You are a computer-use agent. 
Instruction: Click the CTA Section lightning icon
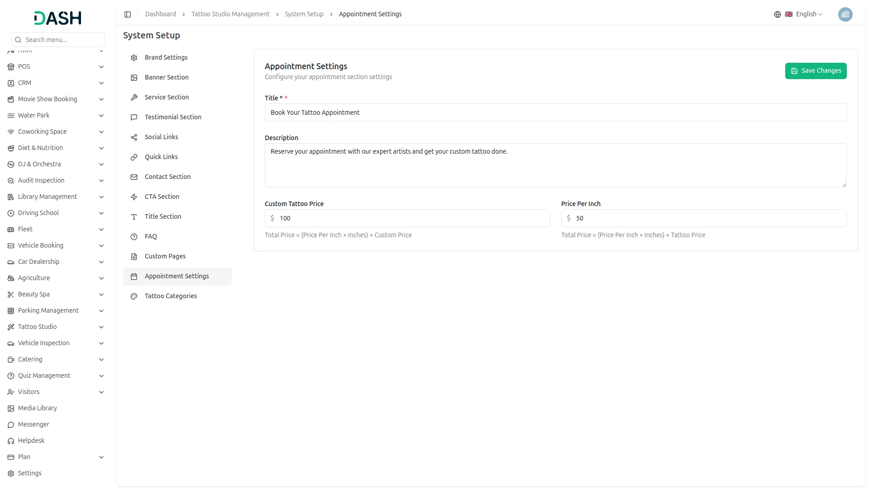coord(134,197)
